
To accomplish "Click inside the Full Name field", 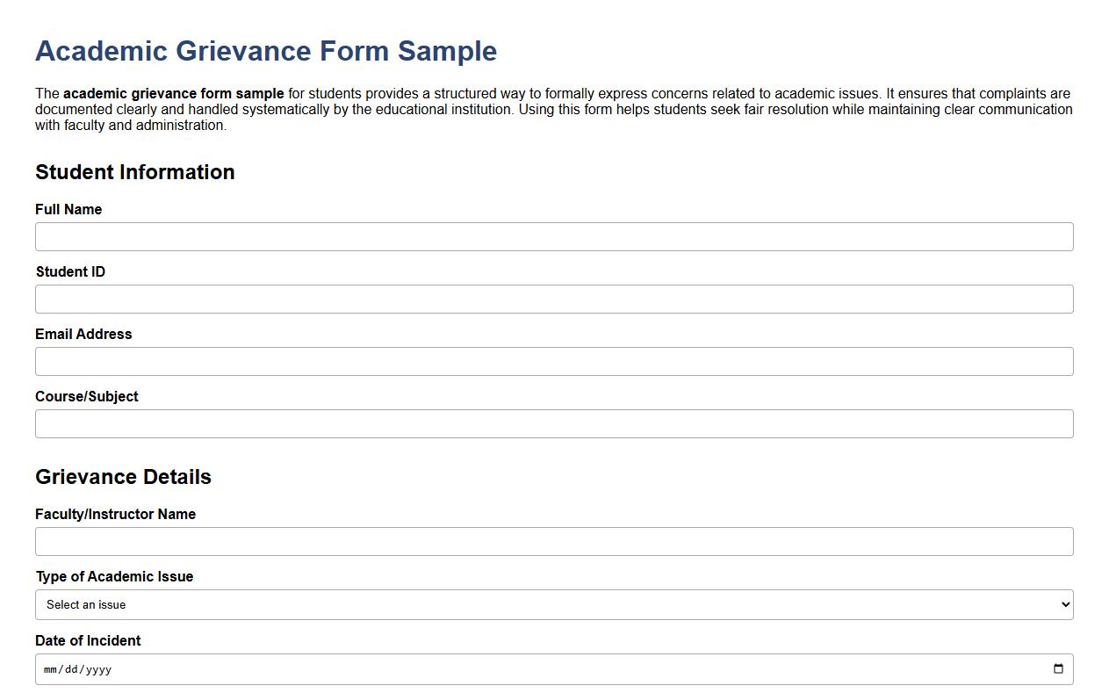I will point(553,236).
